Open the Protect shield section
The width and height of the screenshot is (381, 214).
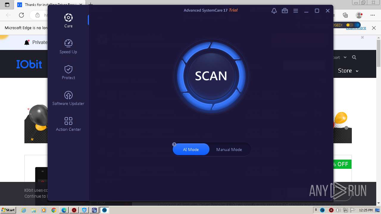click(68, 72)
